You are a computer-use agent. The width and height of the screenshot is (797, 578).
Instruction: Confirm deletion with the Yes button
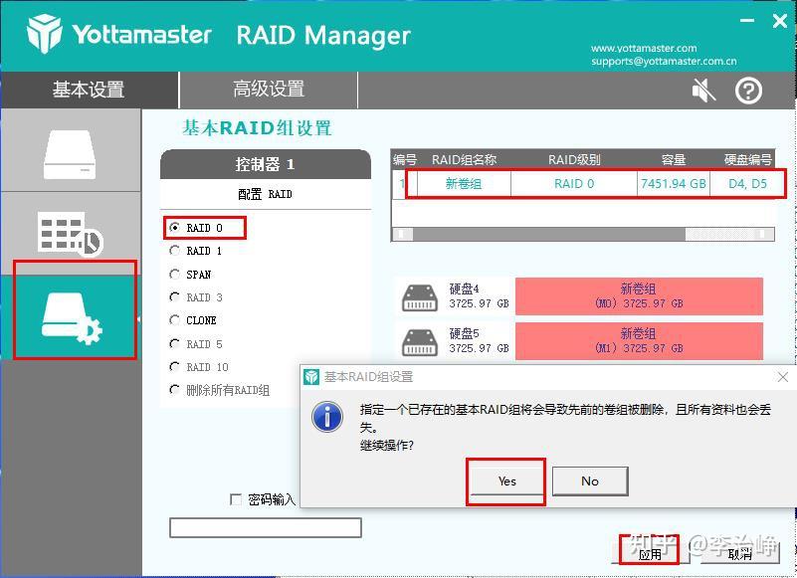click(505, 482)
